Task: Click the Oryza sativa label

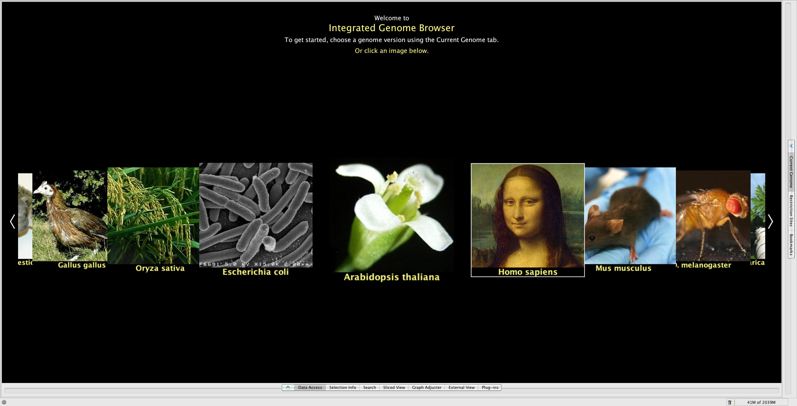Action: pyautogui.click(x=160, y=268)
